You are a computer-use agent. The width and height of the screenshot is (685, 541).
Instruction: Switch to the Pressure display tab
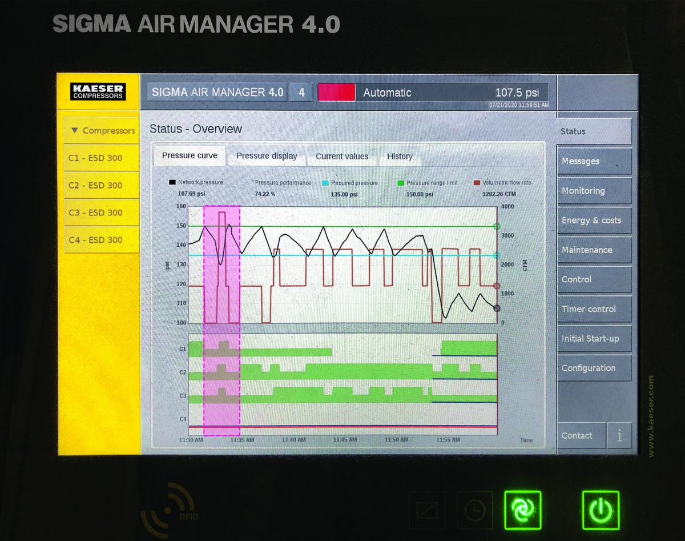pos(267,156)
